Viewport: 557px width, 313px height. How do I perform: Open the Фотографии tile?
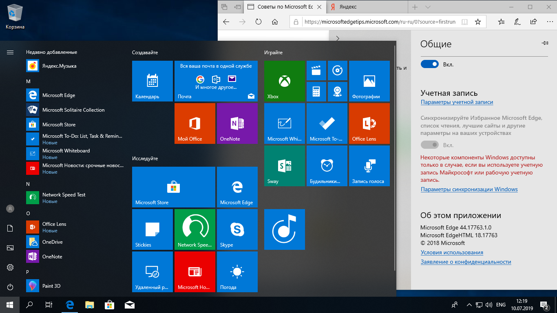click(x=369, y=81)
